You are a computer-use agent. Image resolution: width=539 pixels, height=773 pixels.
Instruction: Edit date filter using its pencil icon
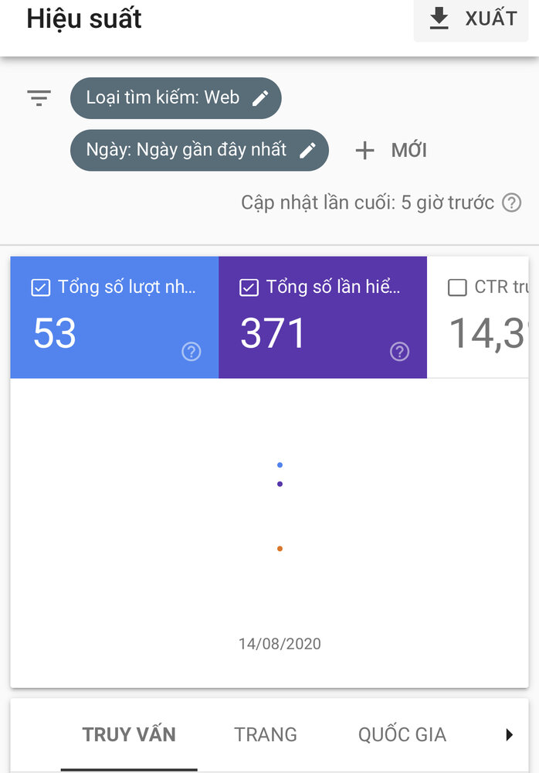click(x=307, y=151)
